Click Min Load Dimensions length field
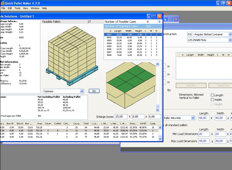The height and width of the screenshot is (170, 232). pyautogui.click(x=204, y=134)
